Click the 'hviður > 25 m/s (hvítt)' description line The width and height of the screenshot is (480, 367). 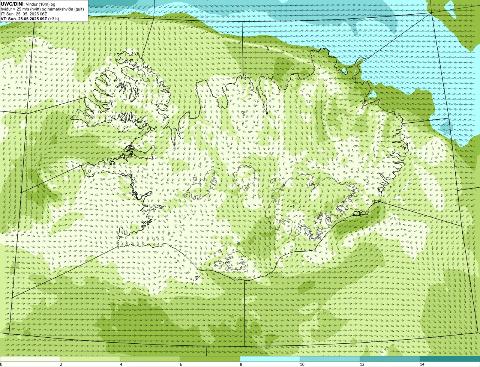click(x=42, y=9)
